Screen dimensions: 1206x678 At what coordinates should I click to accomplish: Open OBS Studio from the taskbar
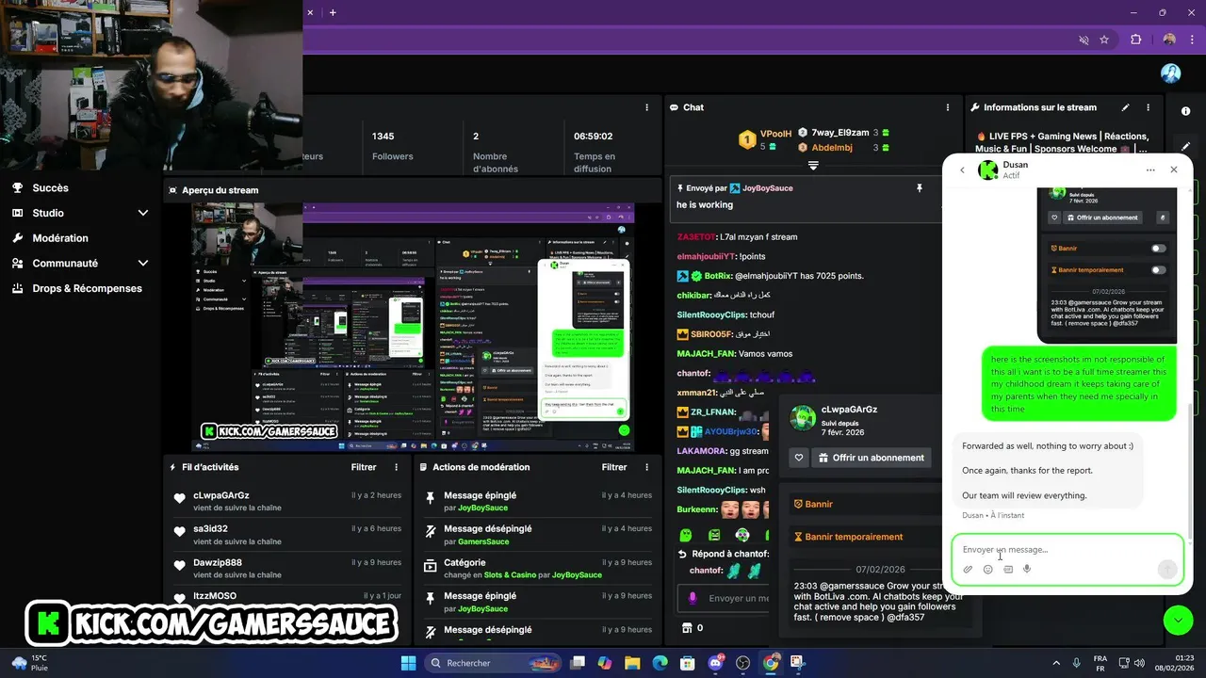tap(742, 663)
